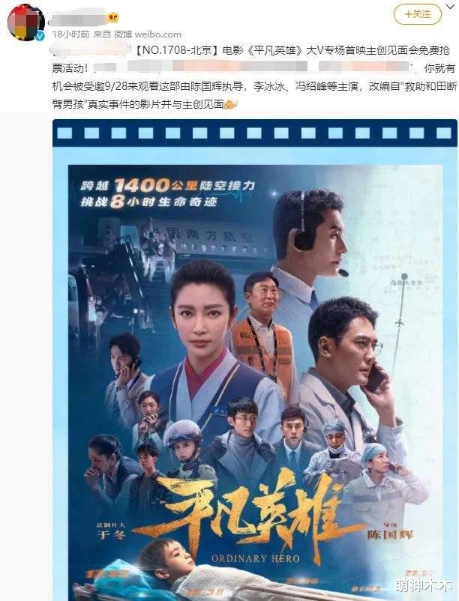Viewport: 459px width, 601px height.
Task: Click the snail emoji ending the post
Action: [231, 104]
